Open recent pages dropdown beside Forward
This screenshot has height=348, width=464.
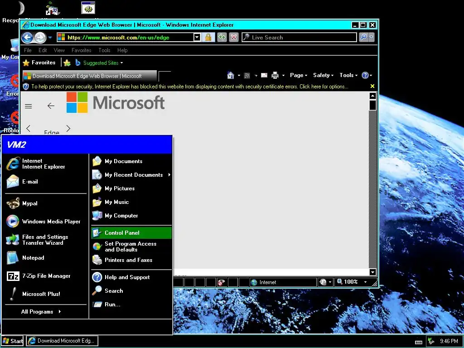pyautogui.click(x=50, y=38)
